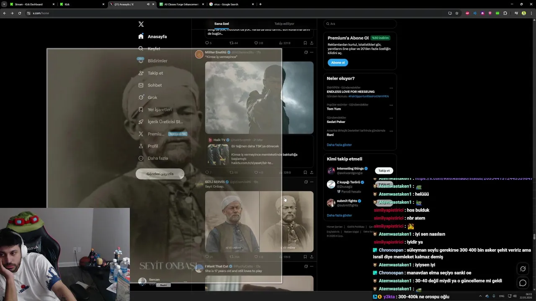Open the Sercan account switcher
This screenshot has height=301, width=536.
tap(163, 282)
